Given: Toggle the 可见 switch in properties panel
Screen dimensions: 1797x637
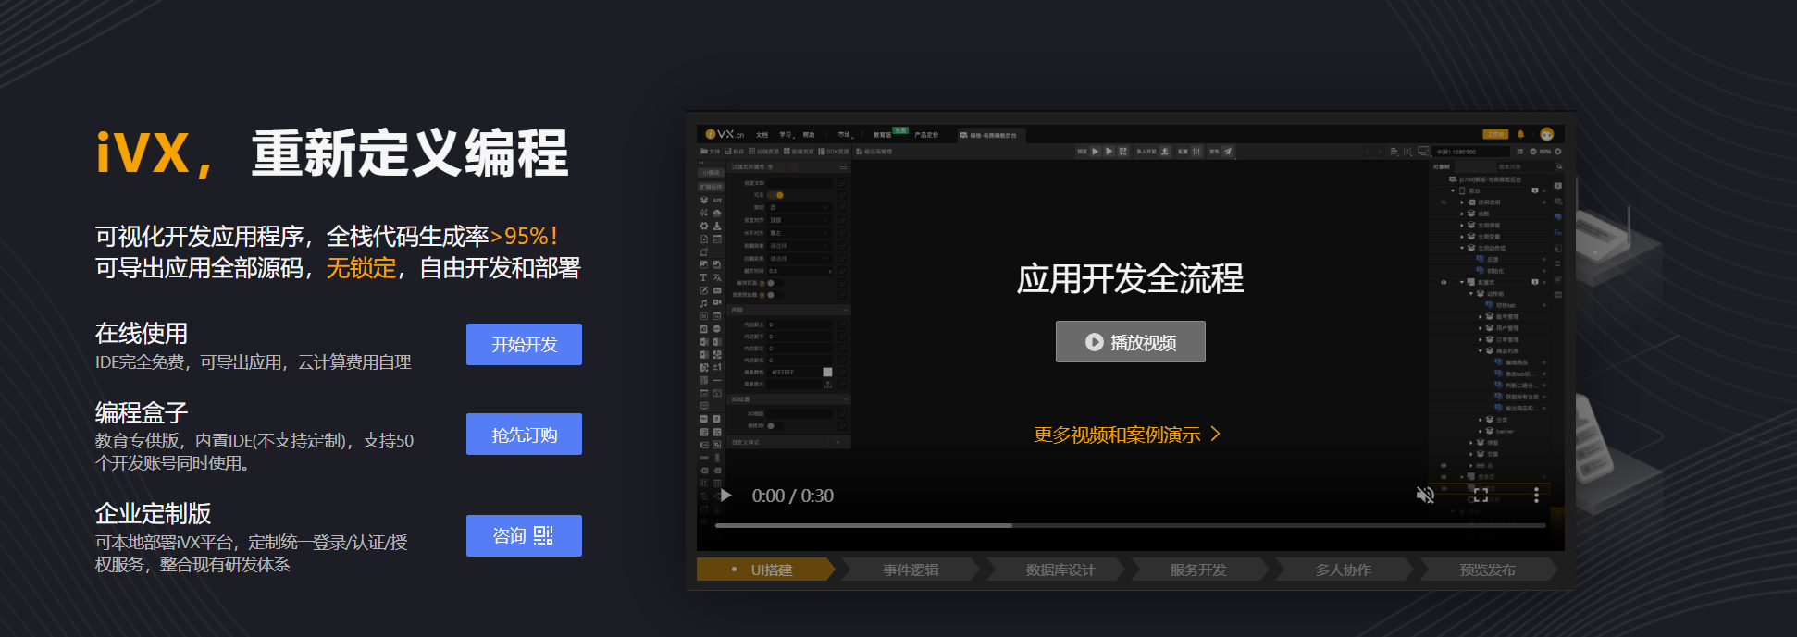Looking at the screenshot, I should (x=775, y=195).
